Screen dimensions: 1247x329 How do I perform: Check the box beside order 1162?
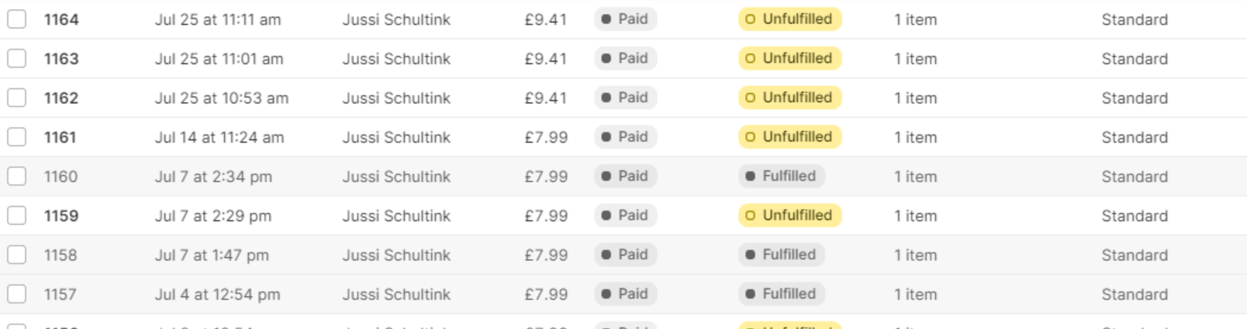17,98
